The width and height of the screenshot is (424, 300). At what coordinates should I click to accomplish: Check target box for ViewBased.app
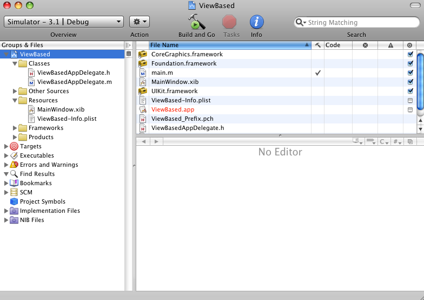click(410, 109)
